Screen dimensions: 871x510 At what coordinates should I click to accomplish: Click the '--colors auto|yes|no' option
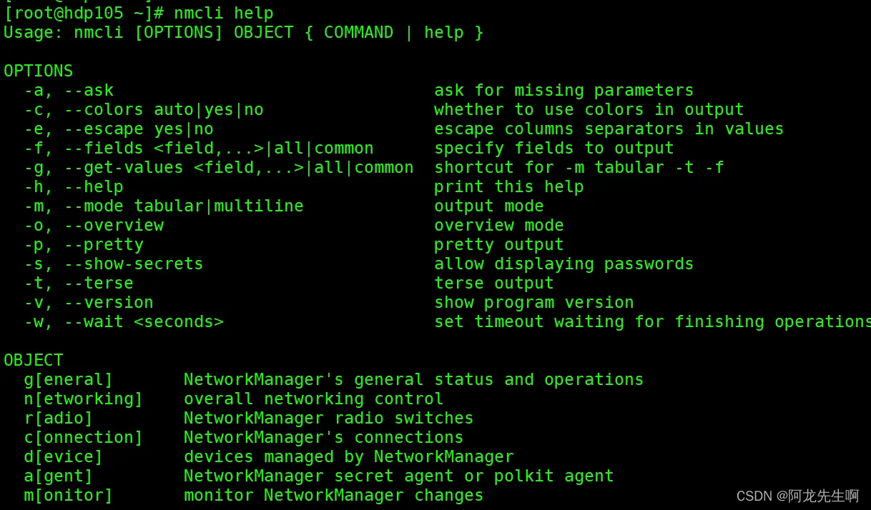point(164,109)
